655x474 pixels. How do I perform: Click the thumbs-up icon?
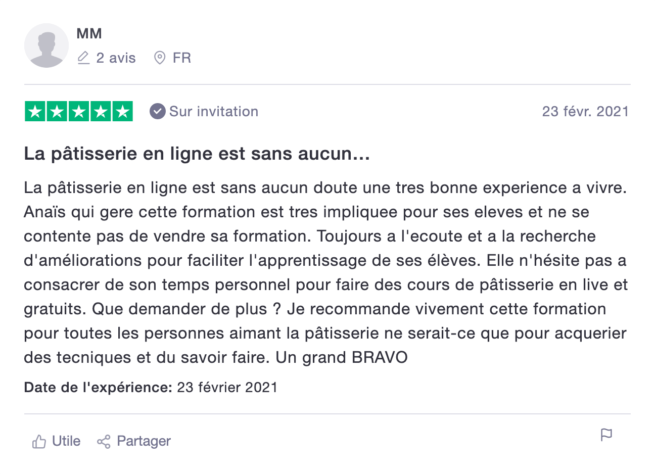point(39,441)
